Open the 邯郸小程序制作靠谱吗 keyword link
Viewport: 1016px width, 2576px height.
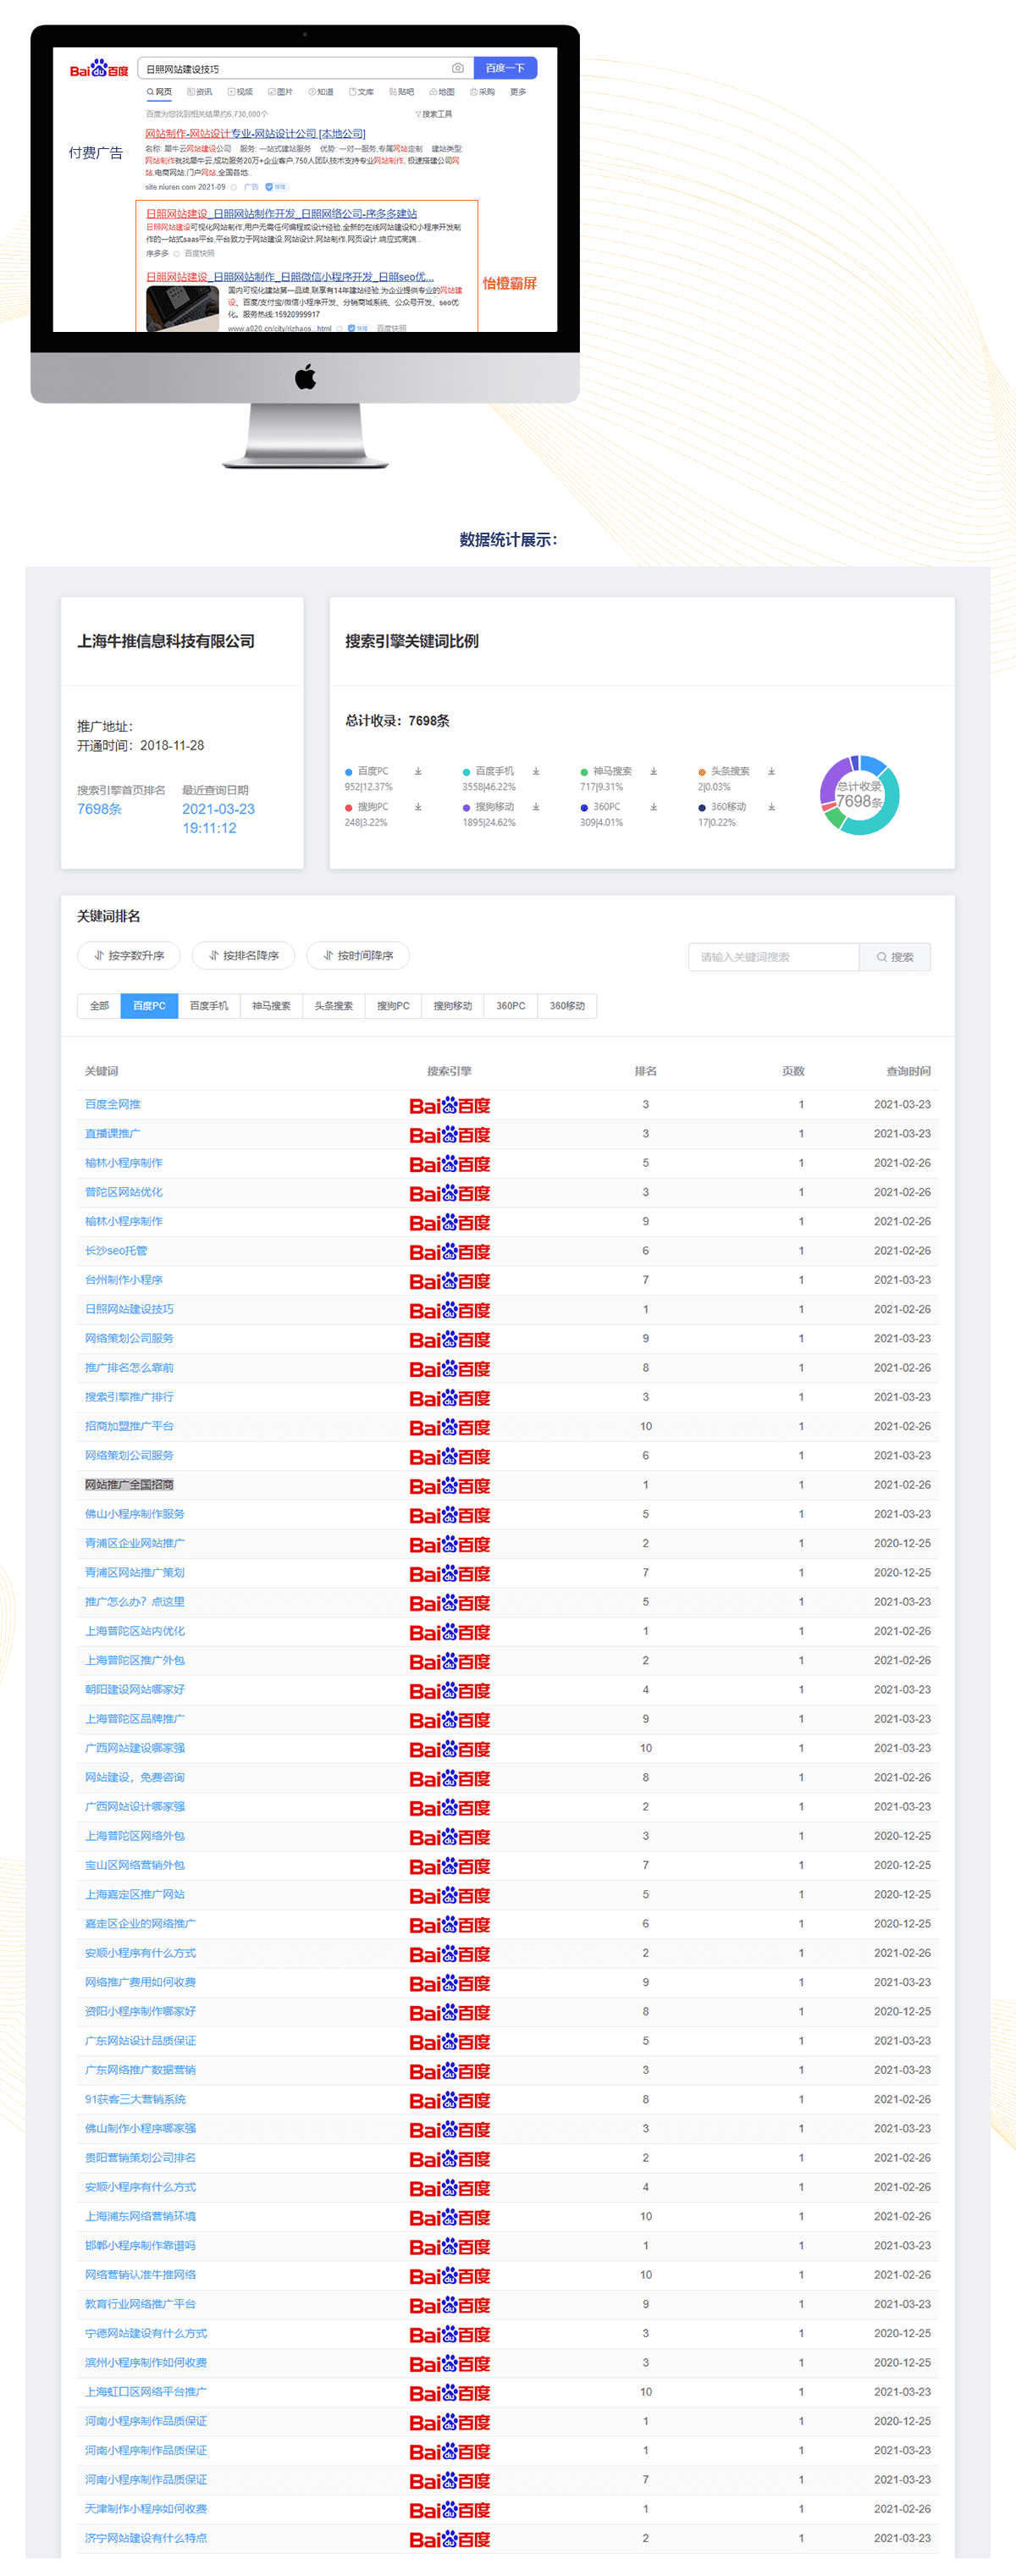click(140, 2245)
